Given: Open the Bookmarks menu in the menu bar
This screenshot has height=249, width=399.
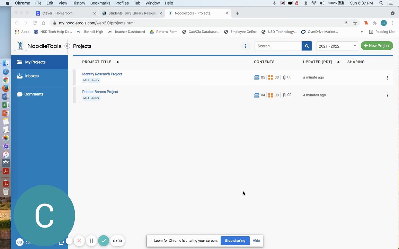Looking at the screenshot, I should pyautogui.click(x=100, y=3).
